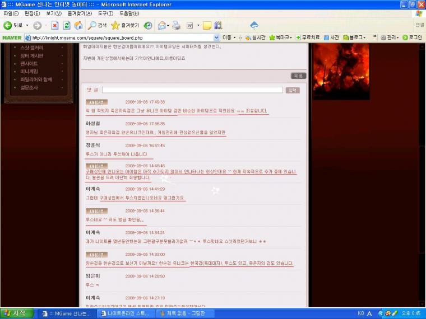Image resolution: width=426 pixels, height=319 pixels.
Task: Click KNIGHT badge on 14:33:00 comment
Action: pos(96,255)
